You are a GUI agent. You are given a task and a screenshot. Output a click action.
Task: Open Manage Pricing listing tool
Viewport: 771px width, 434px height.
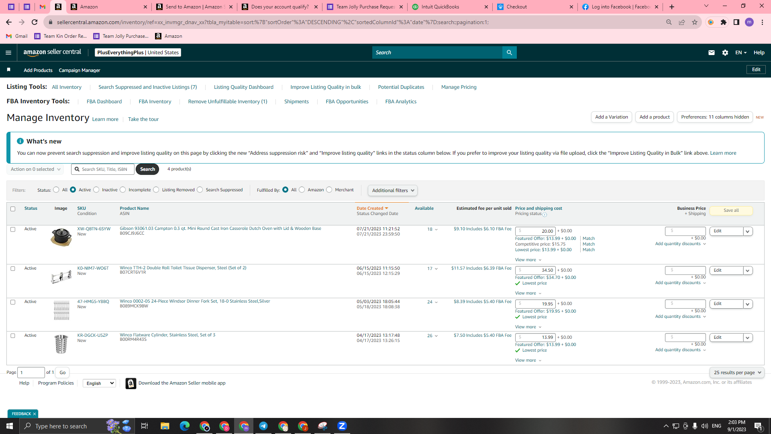(459, 87)
